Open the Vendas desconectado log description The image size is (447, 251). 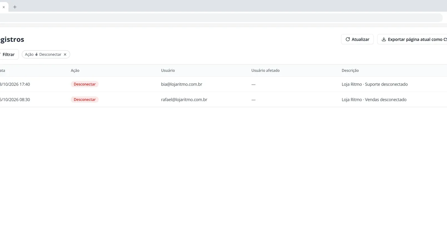(x=374, y=100)
